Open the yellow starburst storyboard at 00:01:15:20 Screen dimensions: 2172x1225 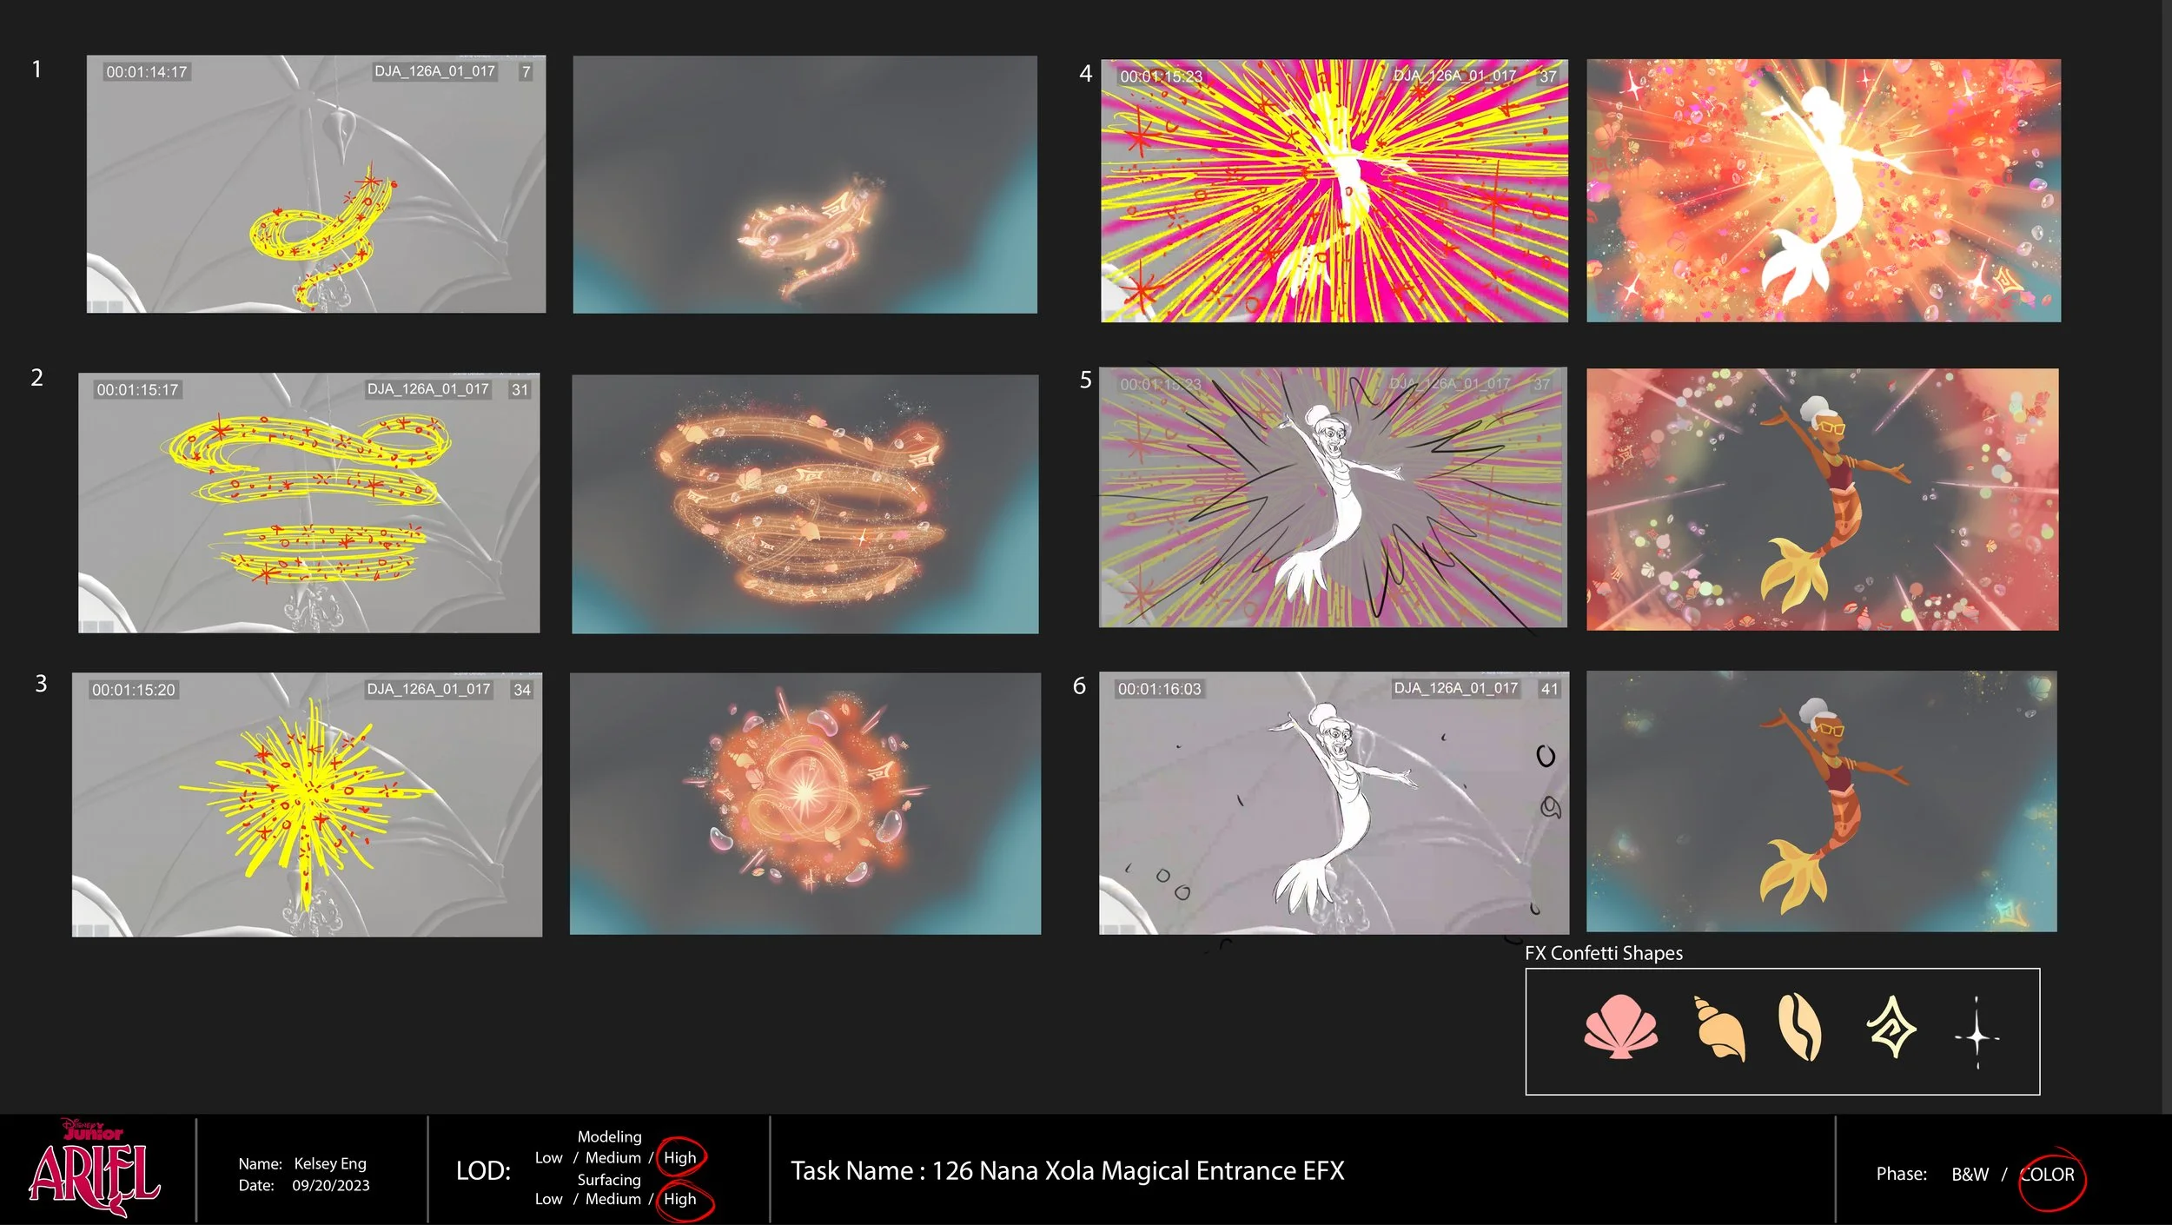coord(307,805)
